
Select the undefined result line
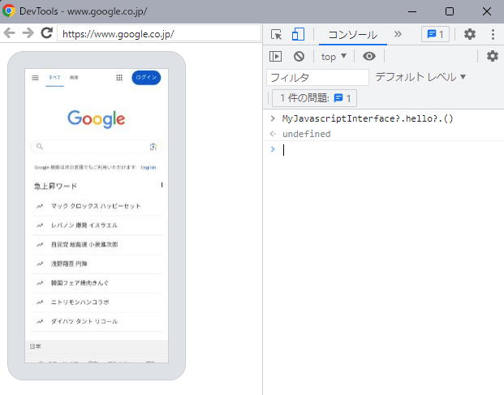[x=306, y=134]
